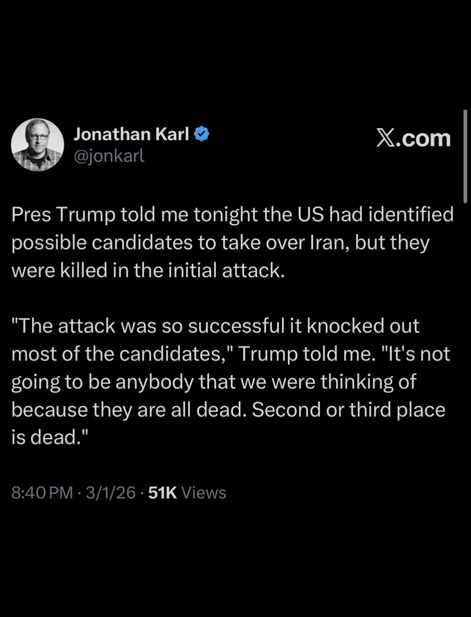Click the blue verified checkmark badge
Viewport: 471px width, 617px height.
coord(202,134)
